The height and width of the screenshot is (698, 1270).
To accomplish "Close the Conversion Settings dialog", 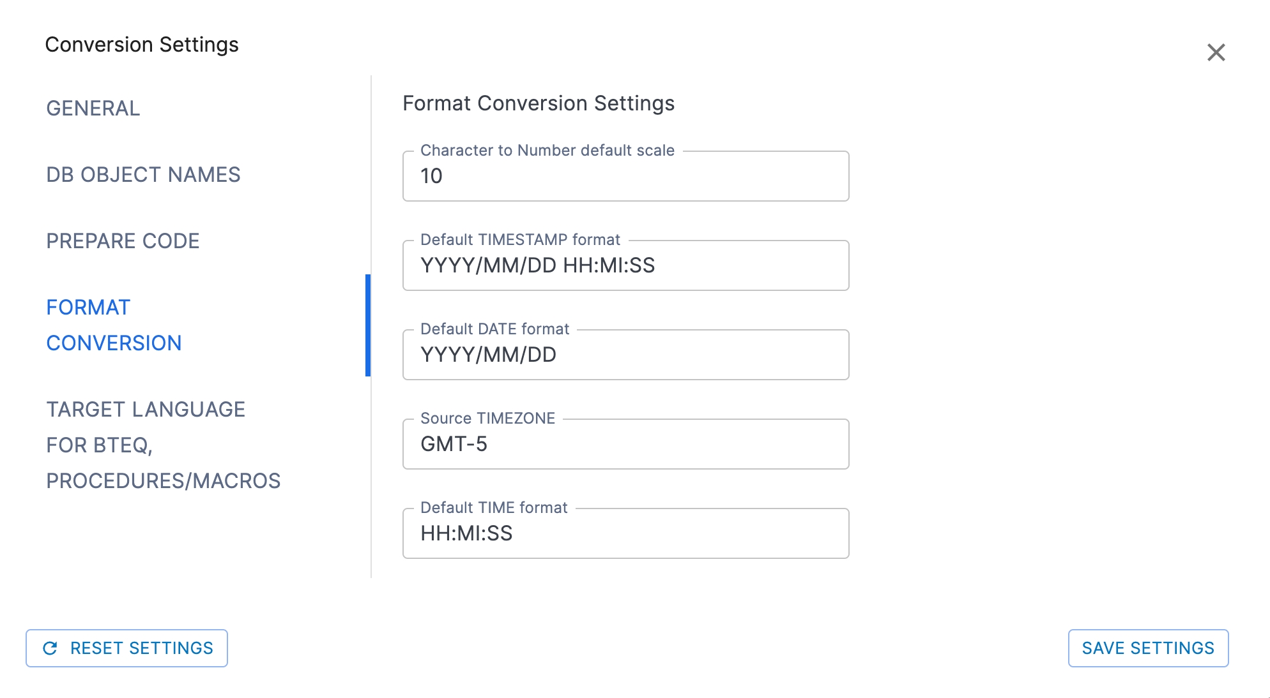I will (x=1216, y=52).
